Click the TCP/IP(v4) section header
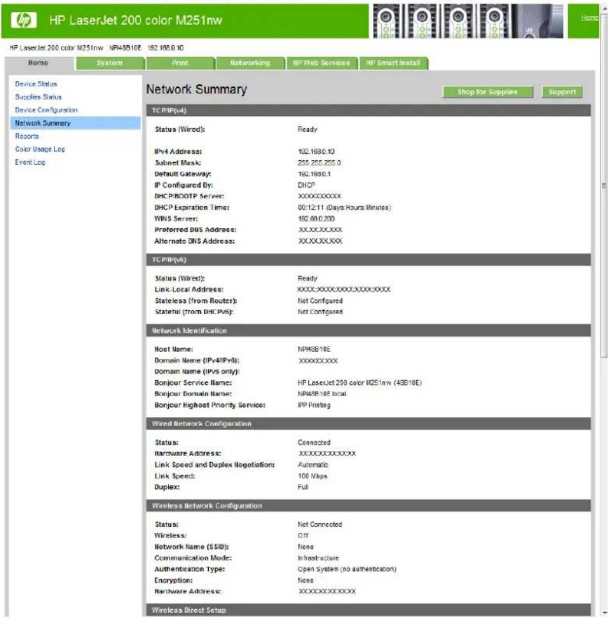608x618 pixels. coord(368,110)
